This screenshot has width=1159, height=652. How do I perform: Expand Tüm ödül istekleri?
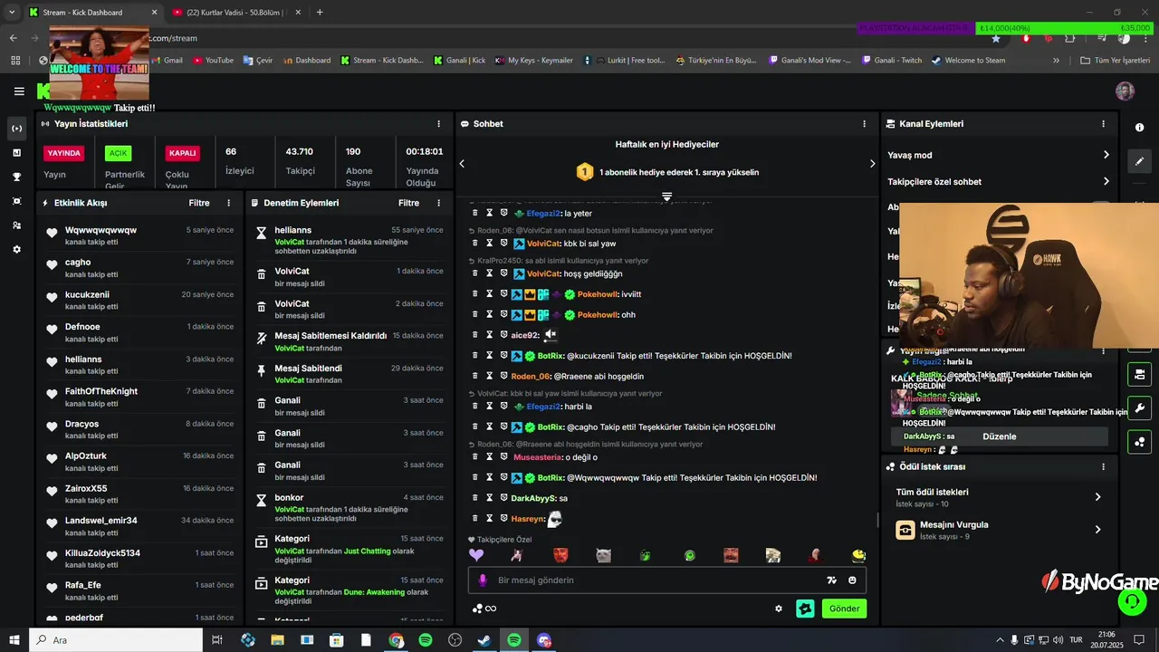pyautogui.click(x=998, y=497)
